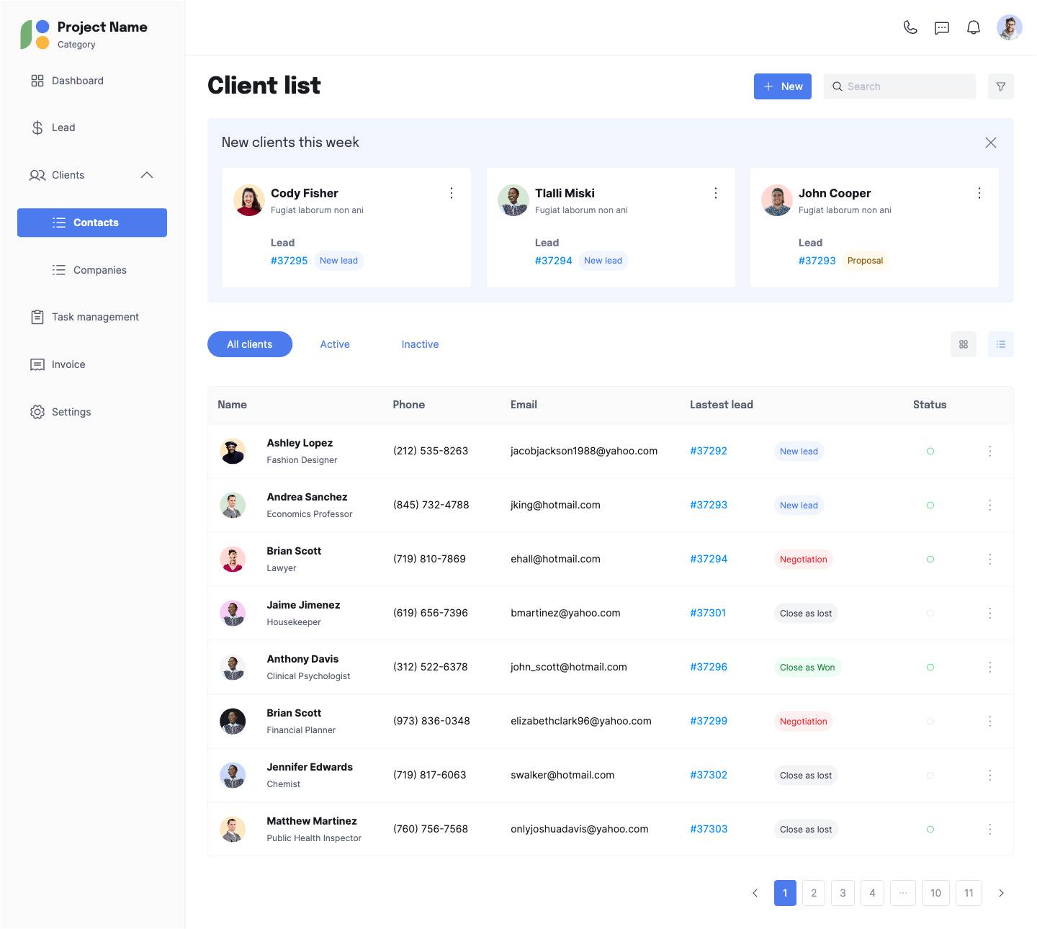This screenshot has height=929, width=1037.
Task: Toggle Ashley Lopez's status indicator
Action: 930,452
